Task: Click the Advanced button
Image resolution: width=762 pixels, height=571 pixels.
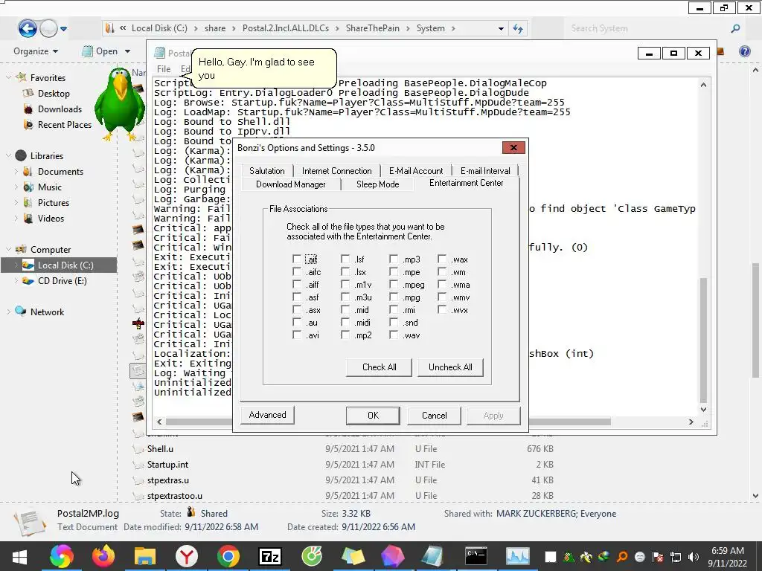Action: click(267, 415)
